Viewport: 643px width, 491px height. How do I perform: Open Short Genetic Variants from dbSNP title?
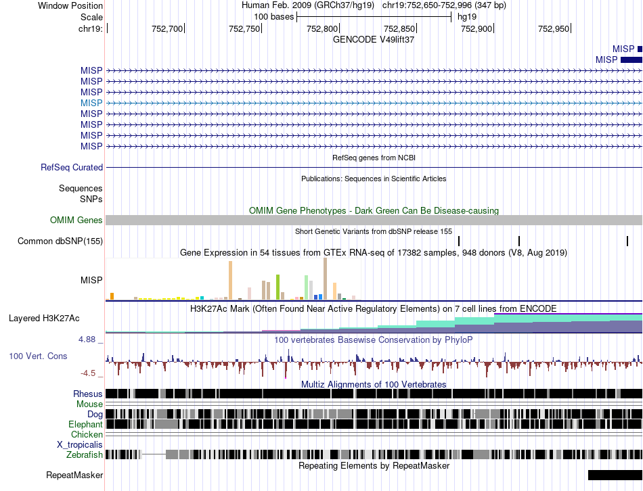click(374, 231)
